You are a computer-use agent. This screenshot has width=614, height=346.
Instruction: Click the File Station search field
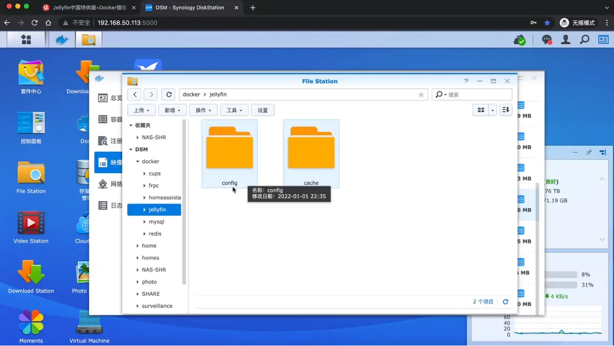[478, 95]
